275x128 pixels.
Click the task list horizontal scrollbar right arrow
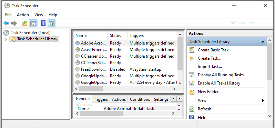pos(174,89)
